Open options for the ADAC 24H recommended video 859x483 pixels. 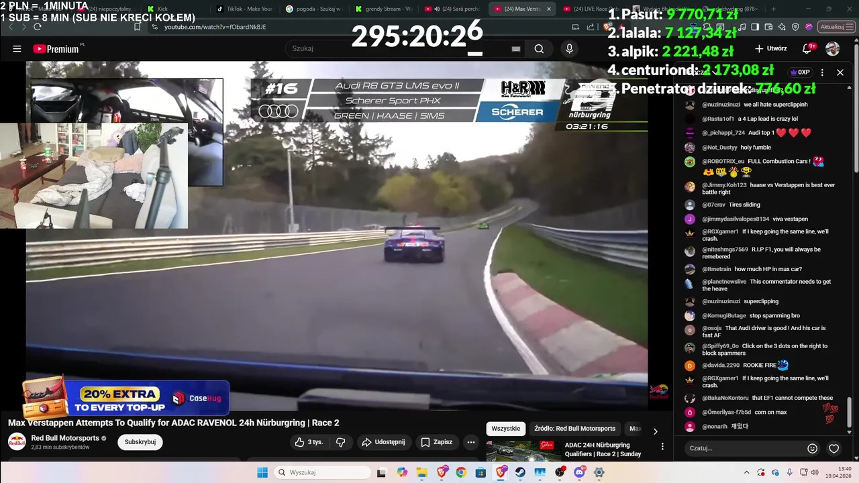(662, 446)
